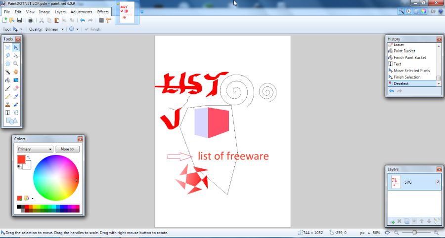445x238 pixels.
Task: Click the New image toolbar icon
Action: coord(4,20)
